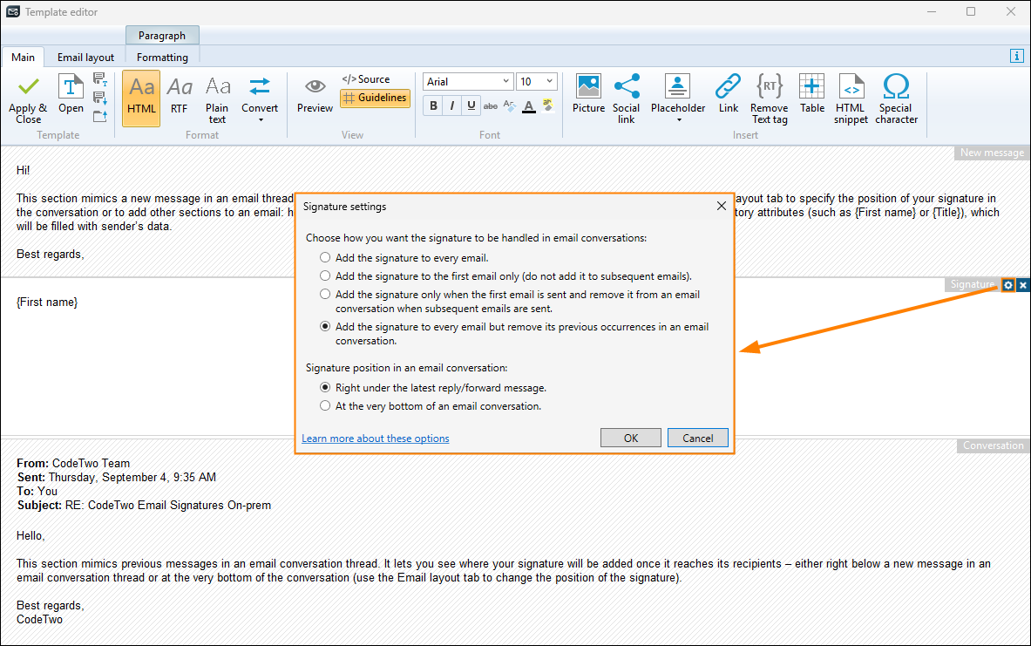Click the Remove Text tag icon
The image size is (1031, 646).
coord(769,87)
